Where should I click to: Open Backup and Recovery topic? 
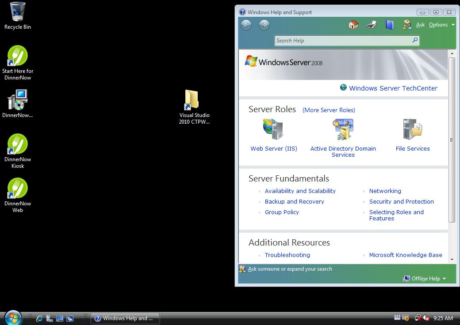[295, 201]
